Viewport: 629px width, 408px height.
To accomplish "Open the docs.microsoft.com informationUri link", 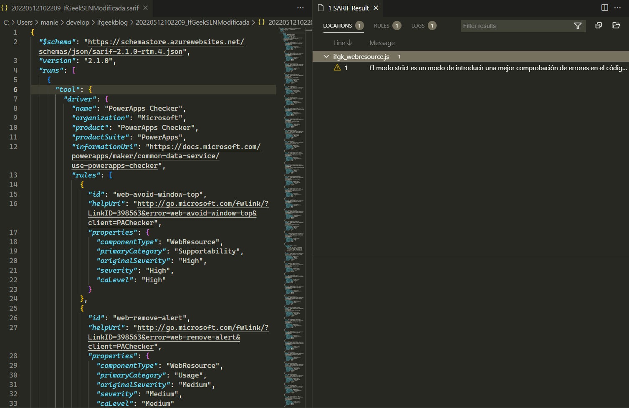I will [x=205, y=147].
